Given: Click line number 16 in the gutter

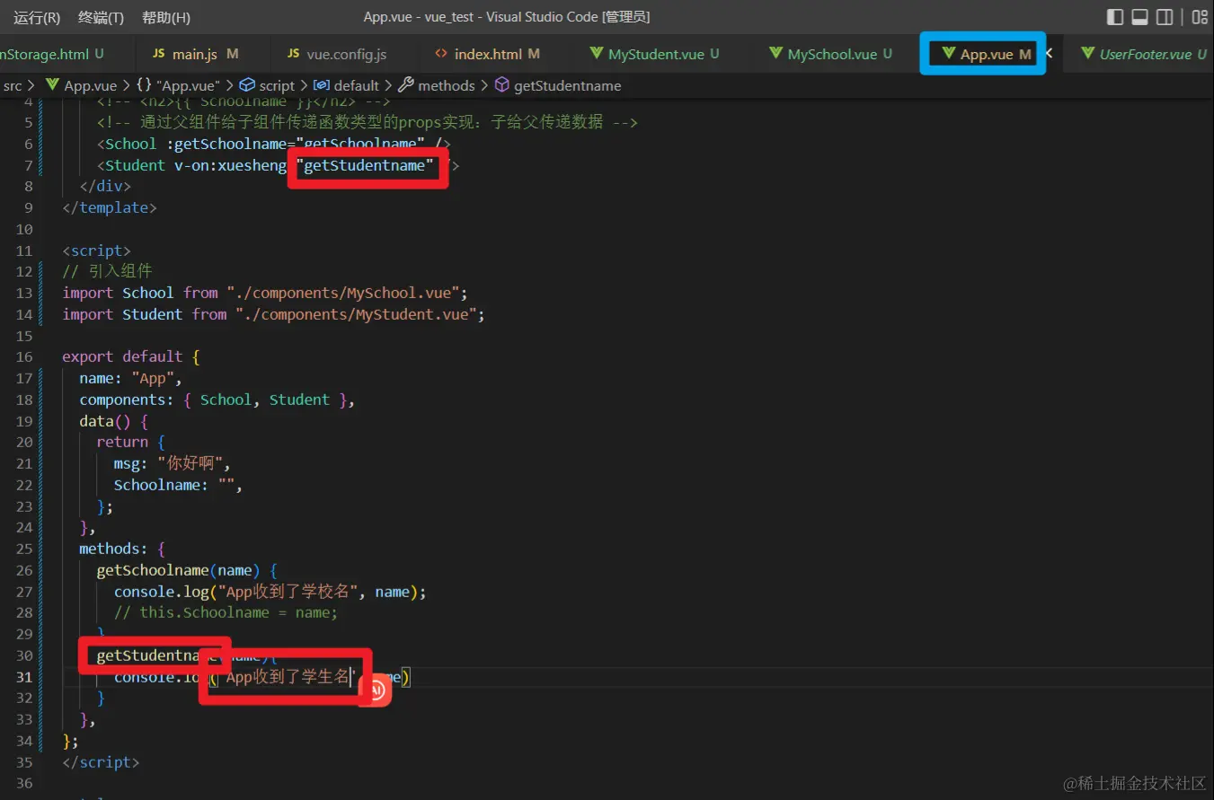Looking at the screenshot, I should coord(24,356).
